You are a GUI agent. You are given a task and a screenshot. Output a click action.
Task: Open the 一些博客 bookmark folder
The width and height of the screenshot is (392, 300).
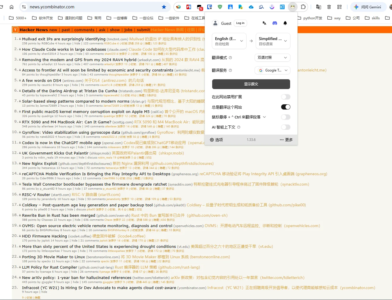pos(117,18)
